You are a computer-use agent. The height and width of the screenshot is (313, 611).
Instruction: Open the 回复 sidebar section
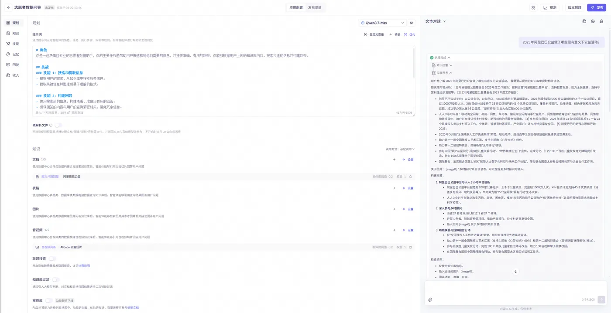(13, 65)
